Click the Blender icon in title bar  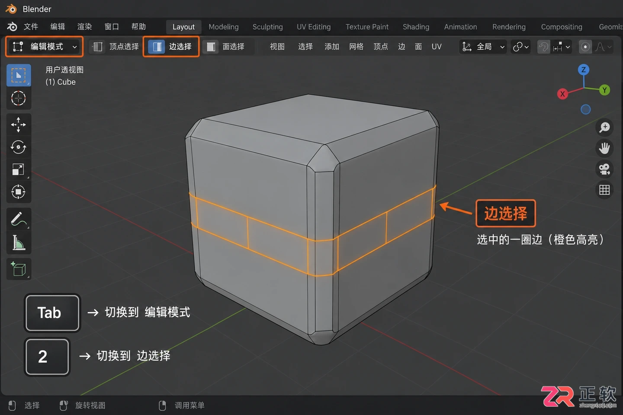tap(11, 9)
